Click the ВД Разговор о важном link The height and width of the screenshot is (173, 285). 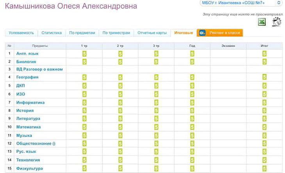(39, 69)
